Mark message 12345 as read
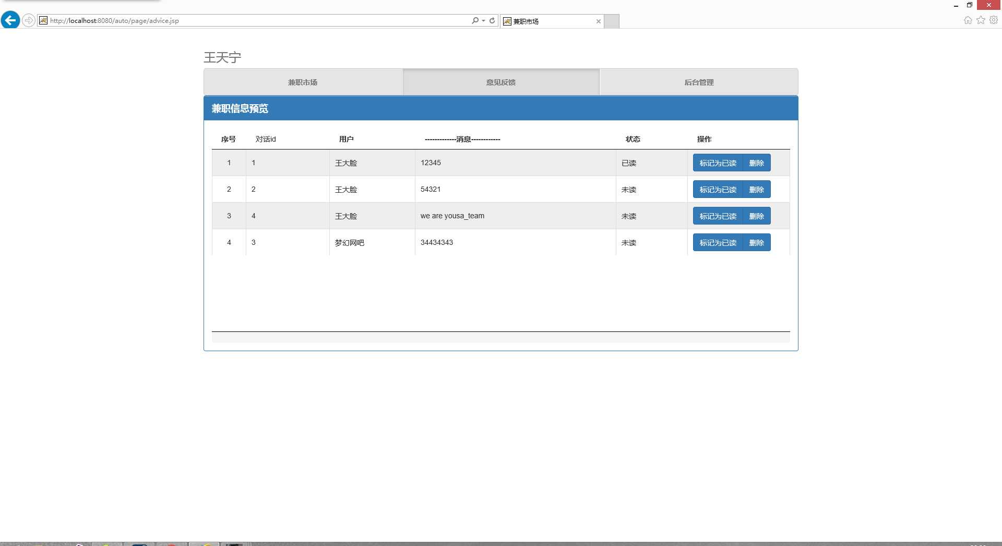This screenshot has width=1002, height=546. [x=718, y=163]
